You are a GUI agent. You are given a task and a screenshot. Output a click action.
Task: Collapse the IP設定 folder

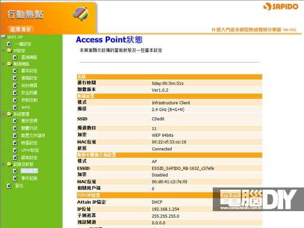coord(3,51)
